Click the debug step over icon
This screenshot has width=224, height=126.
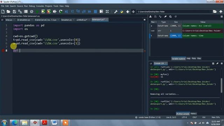click(72, 12)
